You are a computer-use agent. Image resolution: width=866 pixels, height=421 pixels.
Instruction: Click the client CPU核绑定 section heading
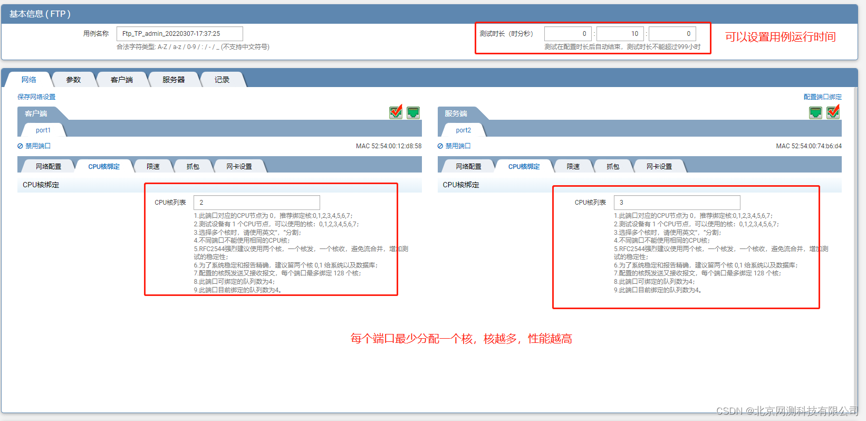click(41, 185)
